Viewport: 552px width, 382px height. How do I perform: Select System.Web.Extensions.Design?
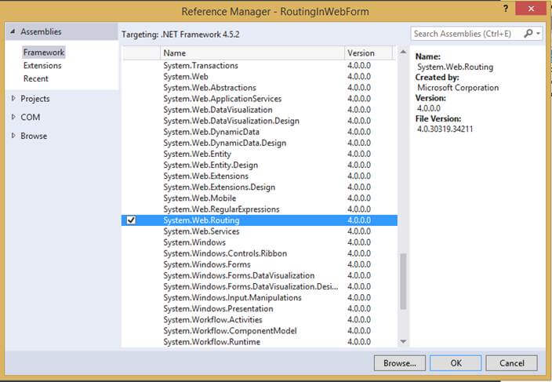(x=260, y=187)
